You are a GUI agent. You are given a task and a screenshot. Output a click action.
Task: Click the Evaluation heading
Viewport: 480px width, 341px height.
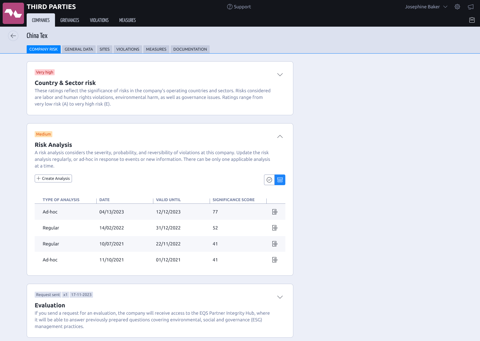50,305
